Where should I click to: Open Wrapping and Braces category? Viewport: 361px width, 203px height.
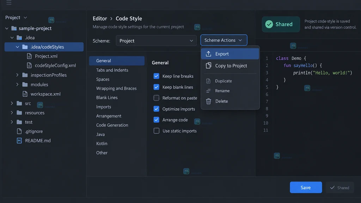click(x=117, y=88)
